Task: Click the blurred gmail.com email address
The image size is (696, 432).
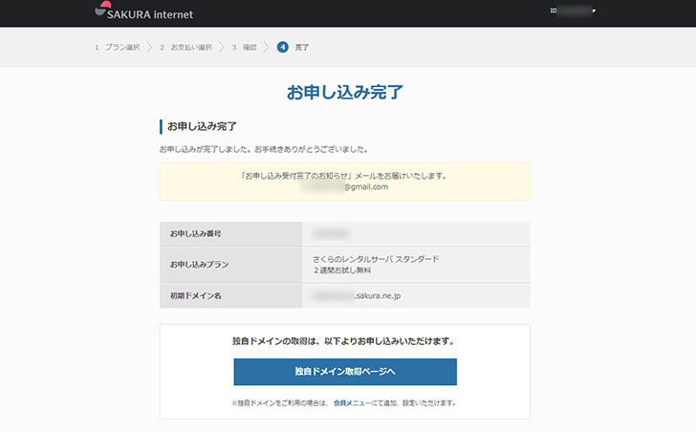Action: click(344, 186)
